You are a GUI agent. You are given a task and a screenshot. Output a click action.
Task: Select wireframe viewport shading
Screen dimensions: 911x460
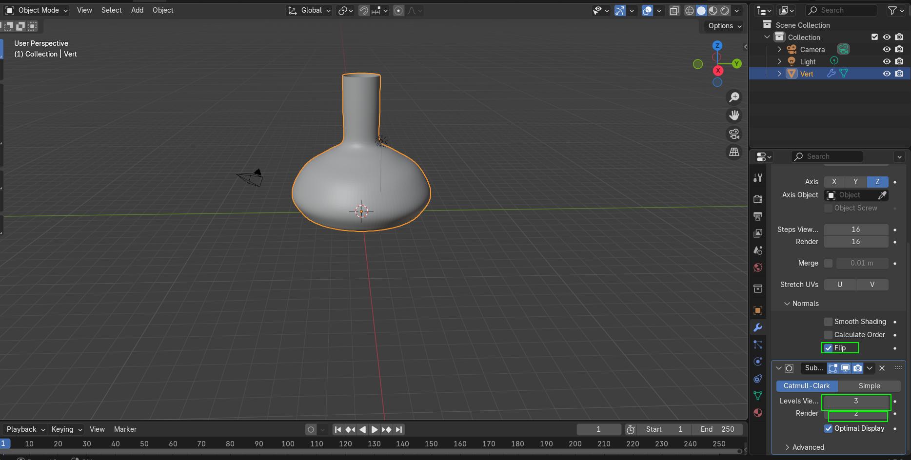tap(690, 10)
